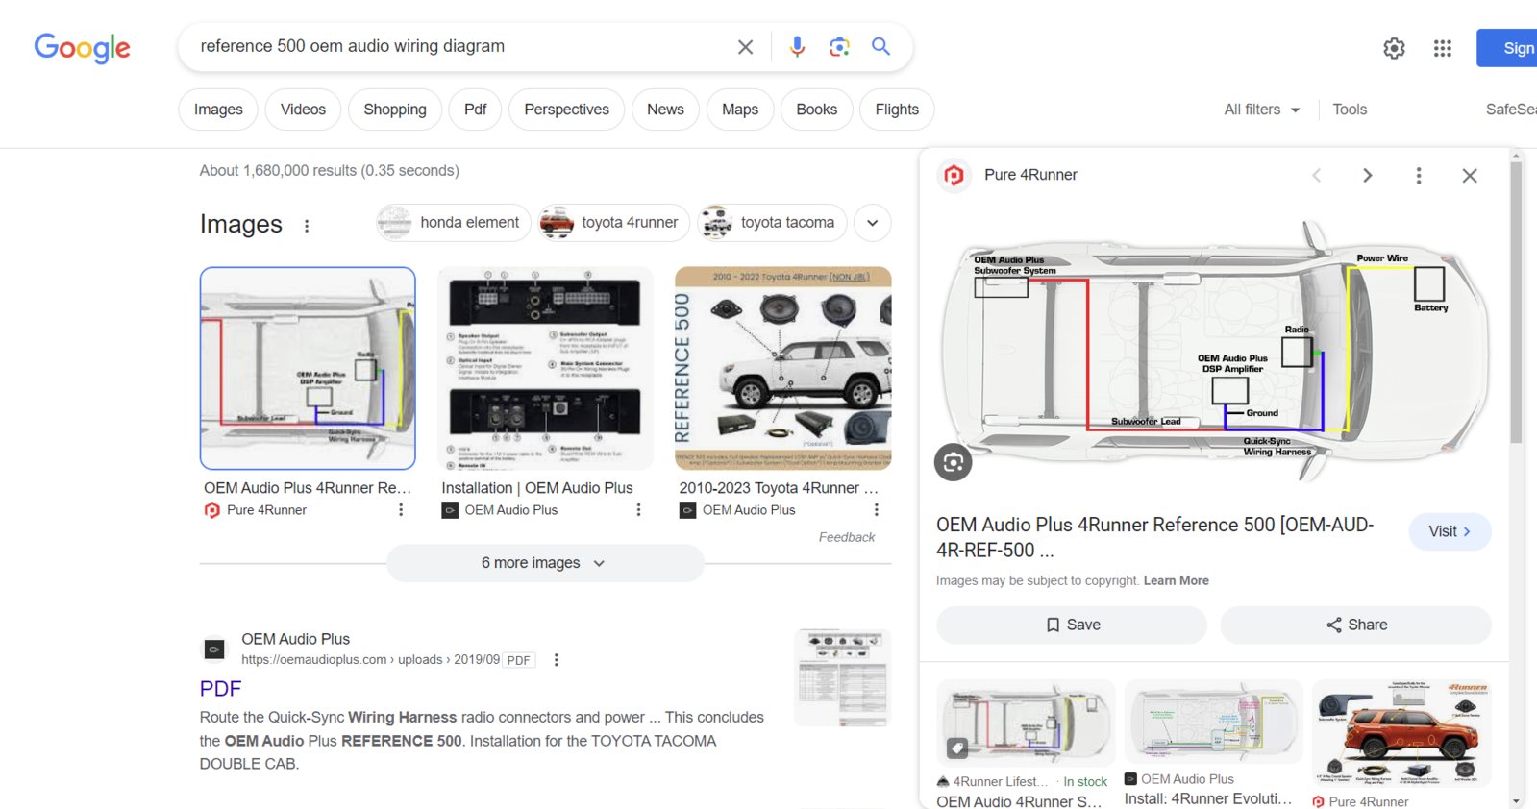Screen dimensions: 1537x809
Task: Submit search with magnifier icon
Action: pos(880,46)
